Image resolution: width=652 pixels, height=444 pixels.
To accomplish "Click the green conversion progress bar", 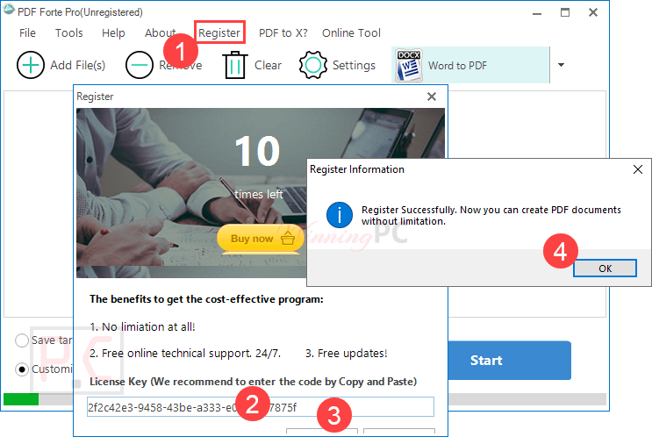I will click(x=20, y=399).
